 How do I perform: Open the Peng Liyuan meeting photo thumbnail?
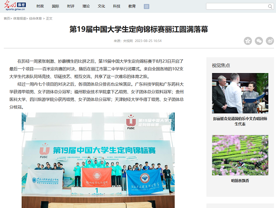240,93
